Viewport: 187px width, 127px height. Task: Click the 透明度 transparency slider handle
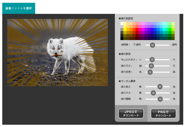coord(153,45)
